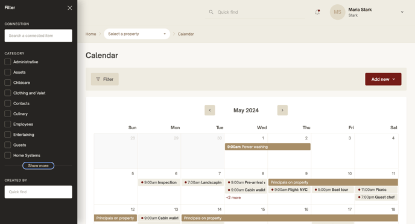Click the MS user avatar
Viewport: 415px width, 224px height.
tap(337, 12)
